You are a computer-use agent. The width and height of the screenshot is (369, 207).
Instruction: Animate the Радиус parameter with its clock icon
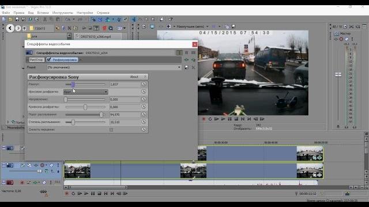click(x=144, y=84)
